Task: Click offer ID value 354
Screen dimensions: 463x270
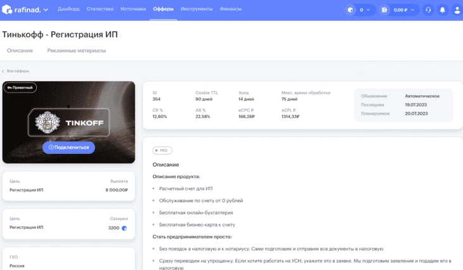Action: pyautogui.click(x=156, y=99)
